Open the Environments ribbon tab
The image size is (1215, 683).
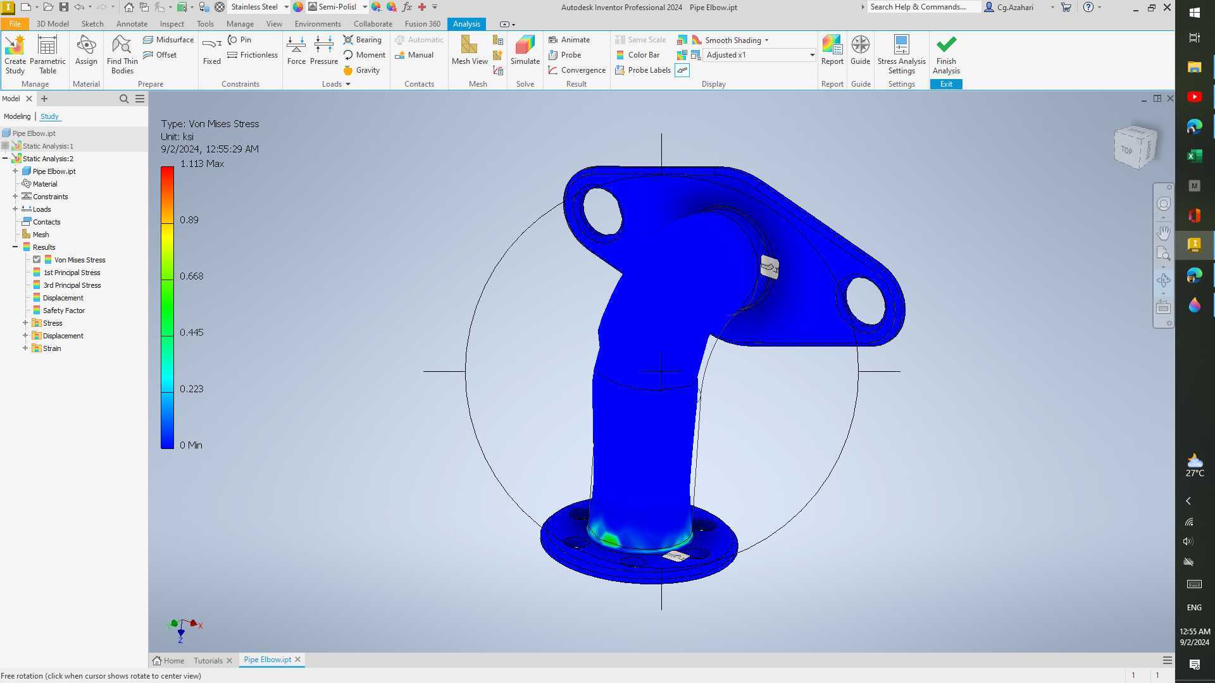click(318, 23)
